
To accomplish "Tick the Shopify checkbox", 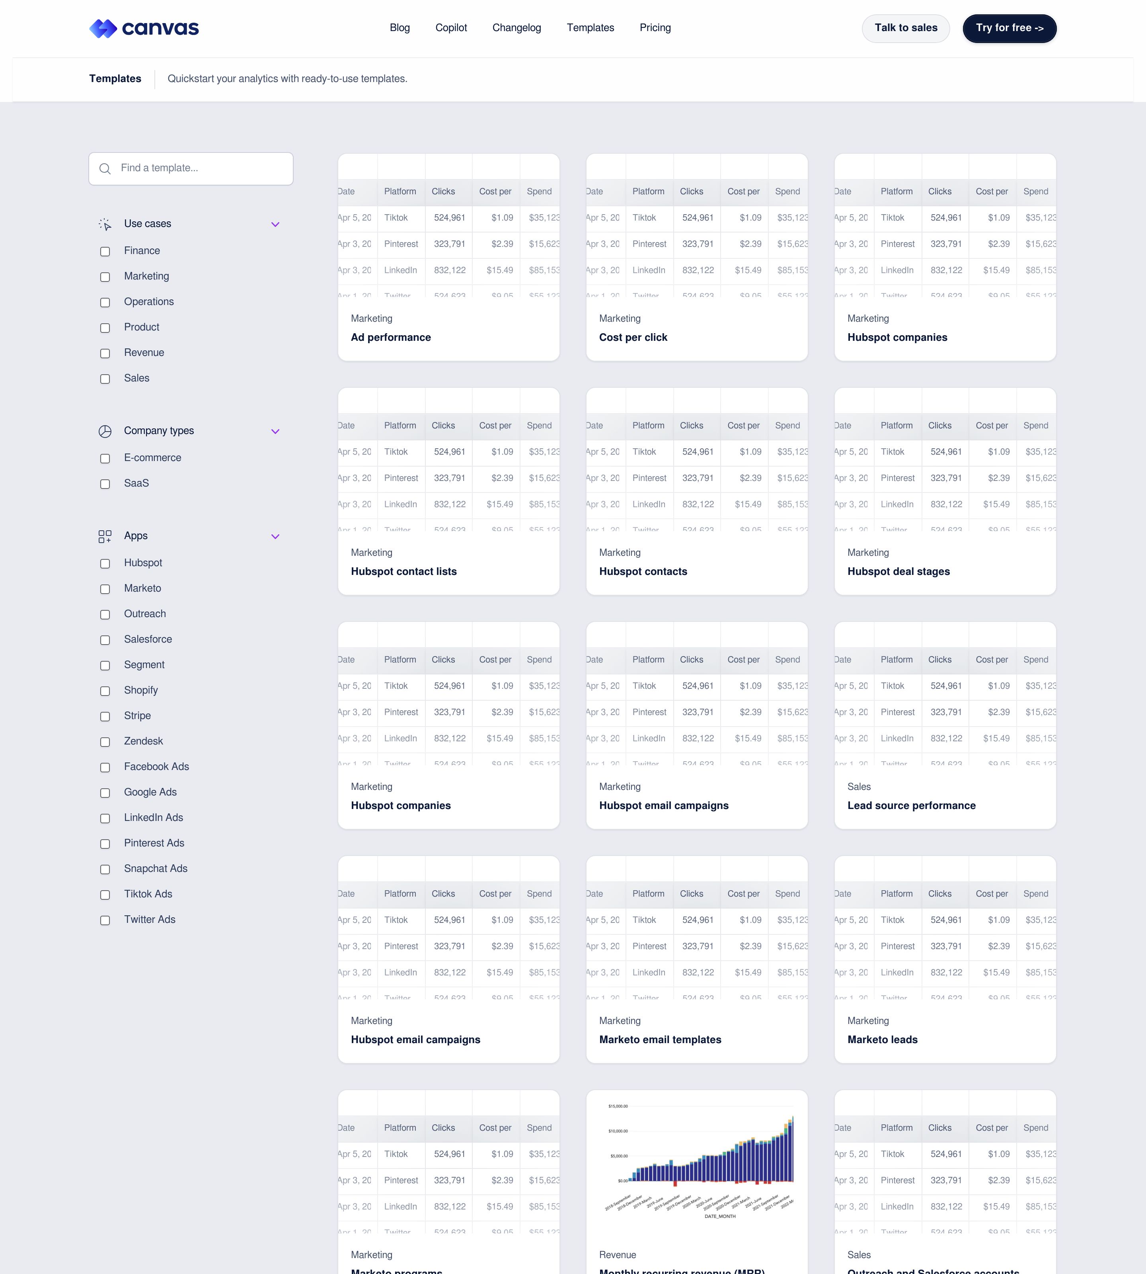I will [105, 691].
